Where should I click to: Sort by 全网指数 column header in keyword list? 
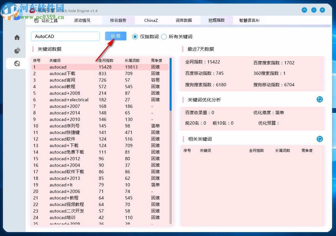pos(106,61)
